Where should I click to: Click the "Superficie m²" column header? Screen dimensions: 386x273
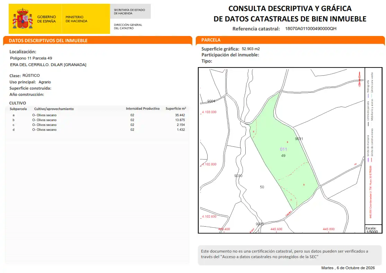tap(176, 109)
